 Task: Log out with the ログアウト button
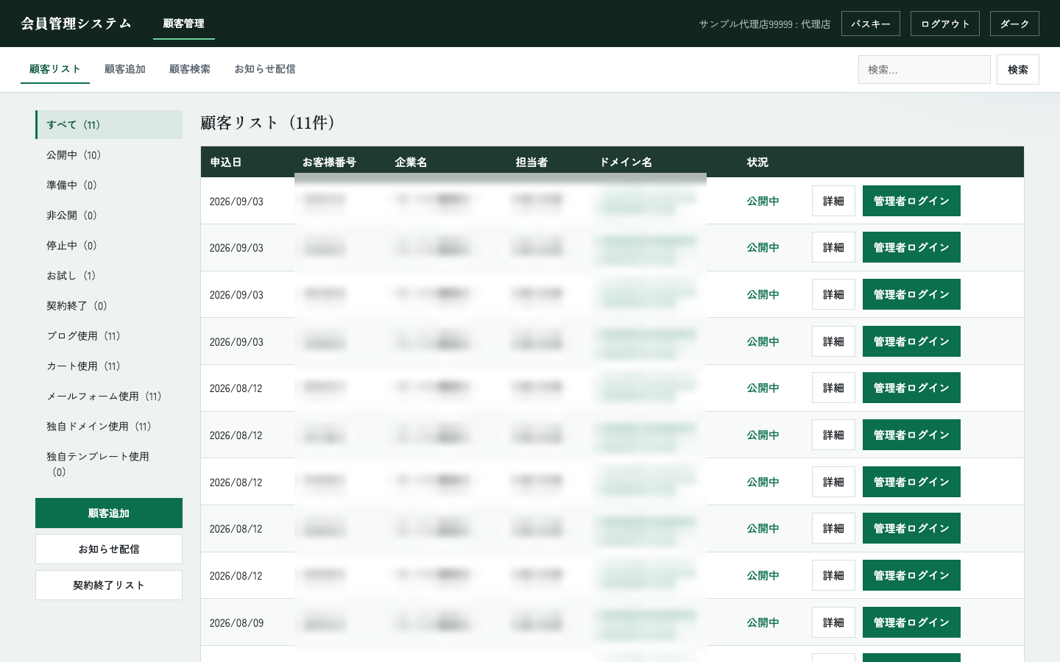click(x=945, y=24)
